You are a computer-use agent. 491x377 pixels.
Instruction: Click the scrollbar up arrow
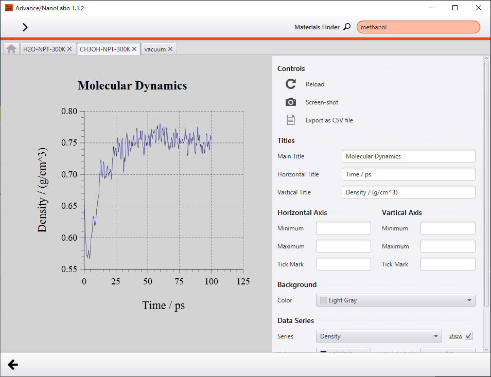(486, 58)
